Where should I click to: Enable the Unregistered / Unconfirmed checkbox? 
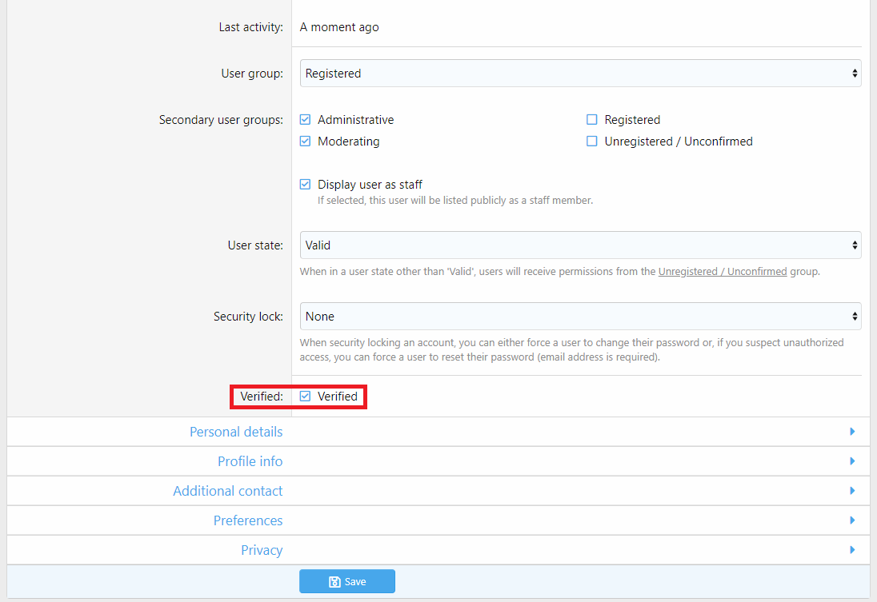click(x=592, y=142)
